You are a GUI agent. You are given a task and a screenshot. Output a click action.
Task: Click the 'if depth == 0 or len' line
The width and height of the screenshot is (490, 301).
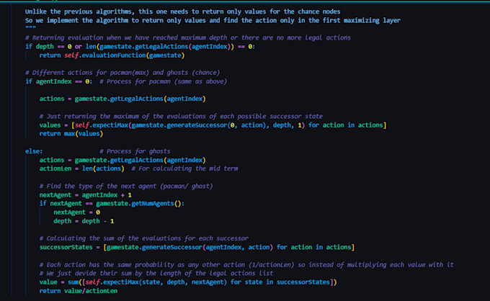[140, 47]
